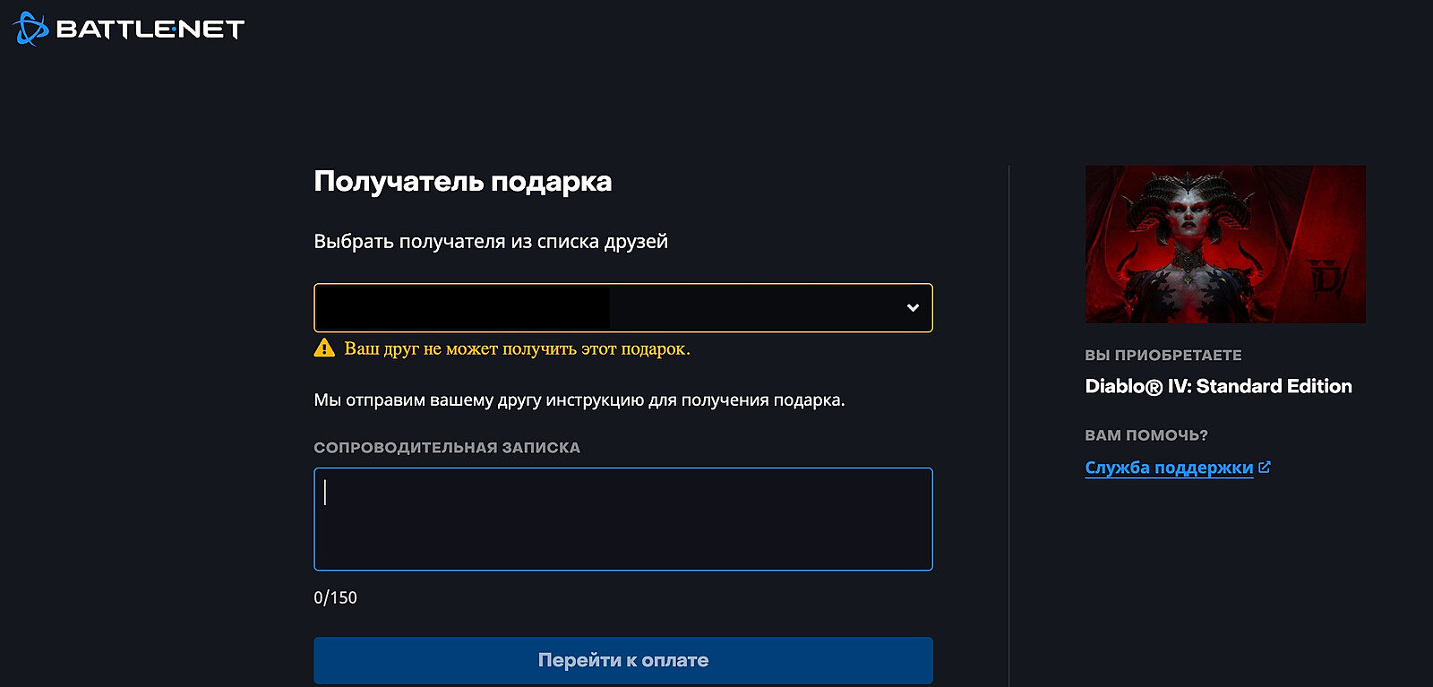Viewport: 1433px width, 687px height.
Task: Click the "СОПРОВОДИТЕЛЬНАЯ ЗАПИСКА" field label
Action: 446,447
